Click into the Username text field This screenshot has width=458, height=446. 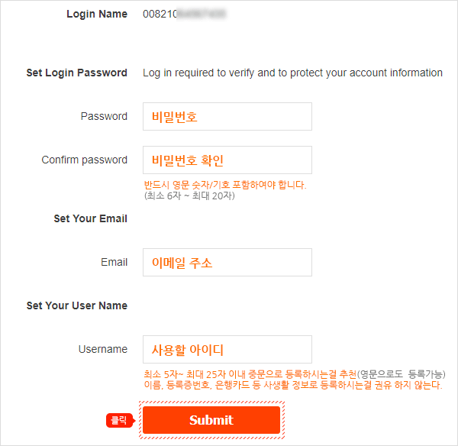click(227, 350)
